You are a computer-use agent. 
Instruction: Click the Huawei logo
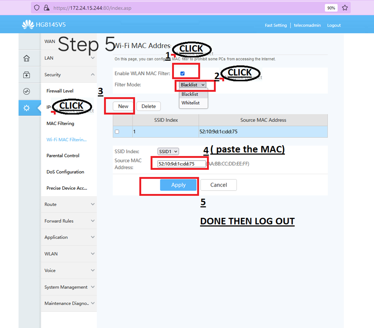(x=28, y=25)
